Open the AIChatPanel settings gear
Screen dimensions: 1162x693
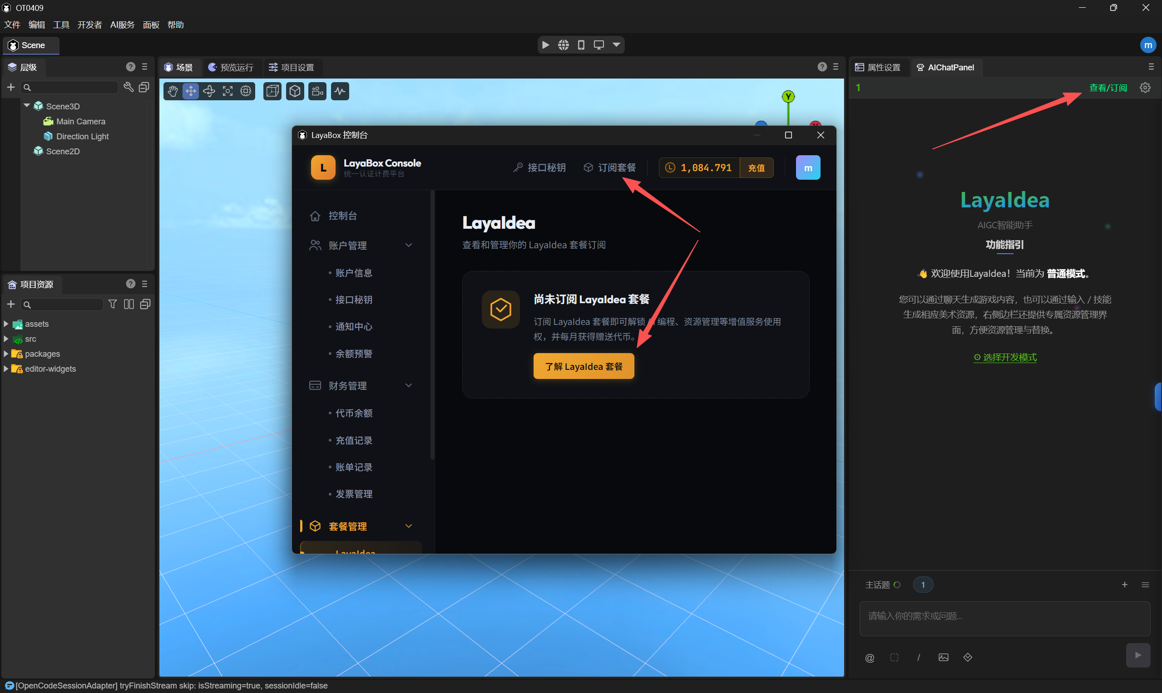(1145, 87)
